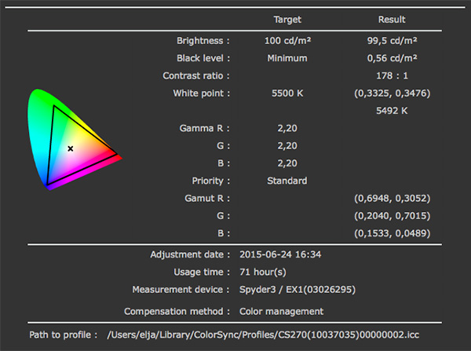Click the White point label

[x=201, y=93]
